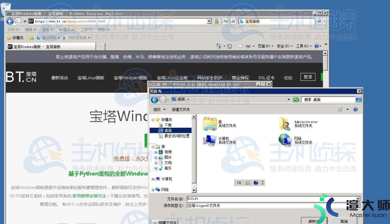Click the IE help question mark icon
This screenshot has height=224, width=390.
coord(317,46)
